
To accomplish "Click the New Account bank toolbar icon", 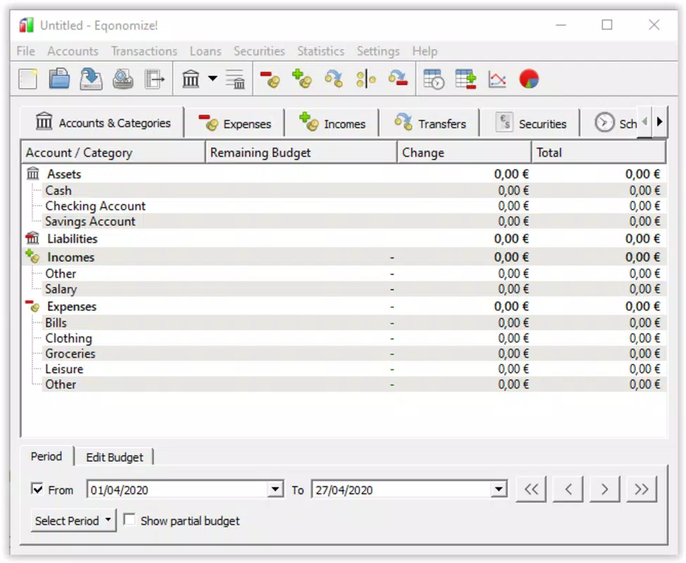I will pyautogui.click(x=191, y=80).
